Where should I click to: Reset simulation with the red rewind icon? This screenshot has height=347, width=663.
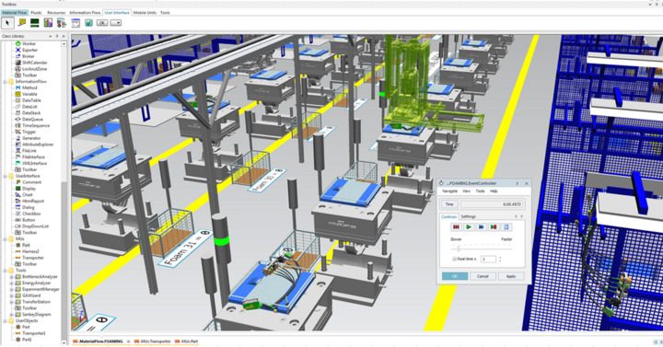pos(456,227)
